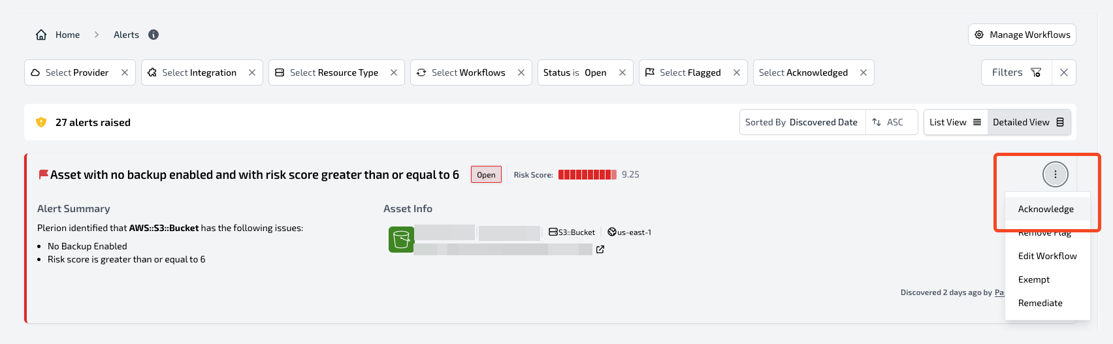Image resolution: width=1113 pixels, height=344 pixels.
Task: Open the Alerts info icon
Action: click(153, 35)
